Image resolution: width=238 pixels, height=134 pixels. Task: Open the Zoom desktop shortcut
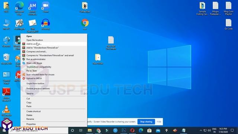point(45,7)
